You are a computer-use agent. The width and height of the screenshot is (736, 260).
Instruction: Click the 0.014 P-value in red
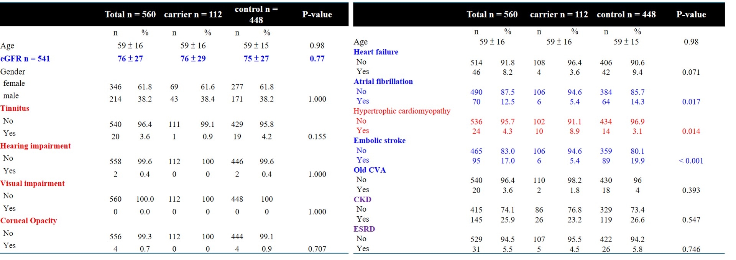[691, 131]
